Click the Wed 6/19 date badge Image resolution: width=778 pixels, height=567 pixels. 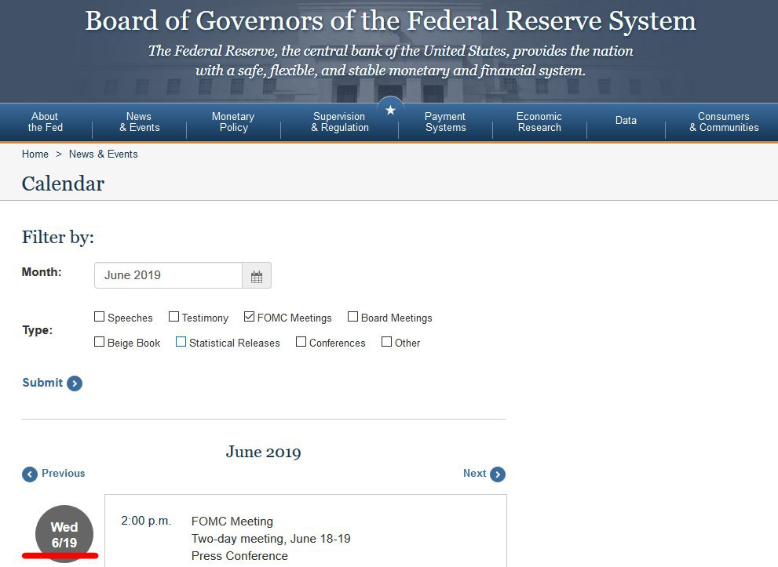(64, 534)
